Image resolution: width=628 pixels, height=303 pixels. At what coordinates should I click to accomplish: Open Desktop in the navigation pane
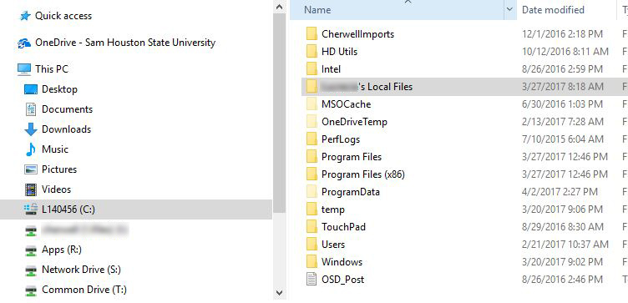pos(59,89)
